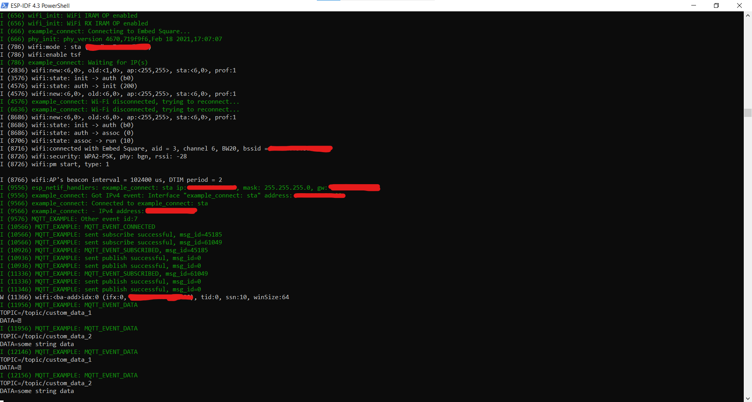The image size is (752, 402).
Task: Click line 'wifi_init: WiFi IRAM OP enabled'
Action: pos(69,16)
